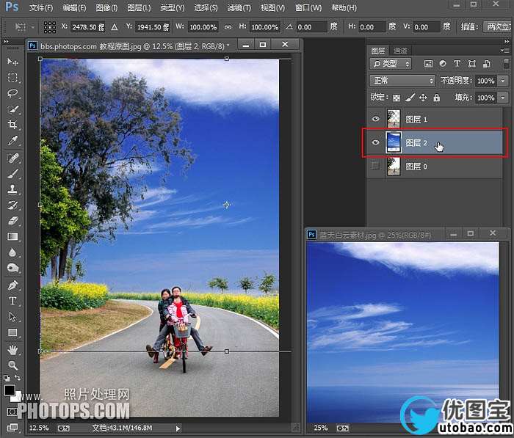Collapse the right panel dock arrows
This screenshot has width=514, height=438.
[x=507, y=42]
